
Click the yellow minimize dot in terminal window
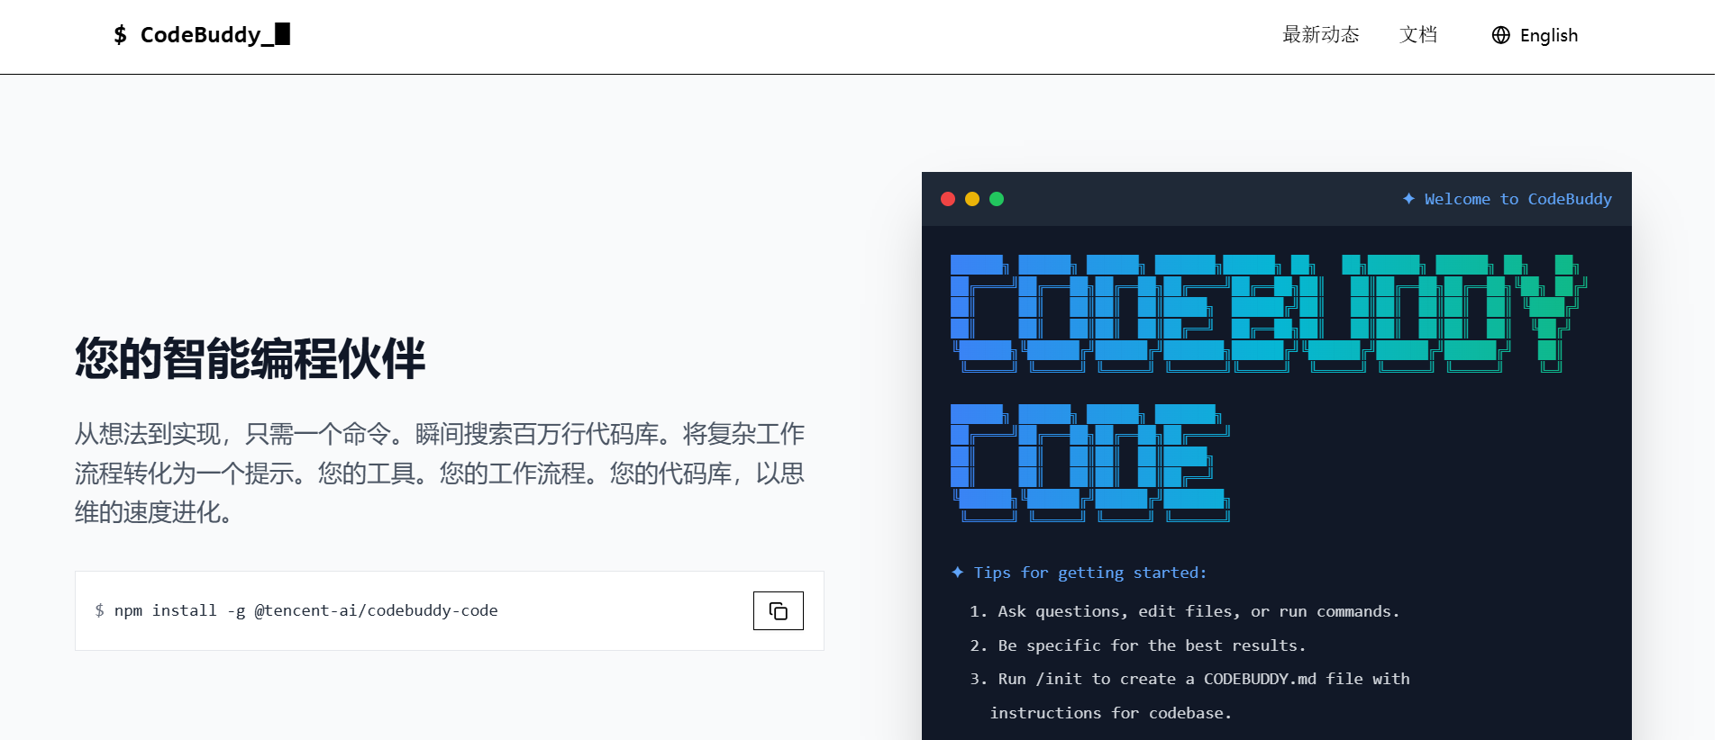[x=972, y=199]
